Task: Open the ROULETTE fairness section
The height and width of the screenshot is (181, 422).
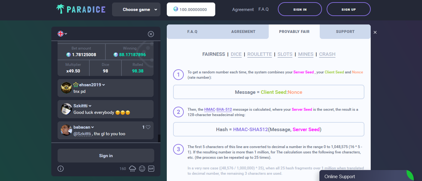Action: (260, 54)
